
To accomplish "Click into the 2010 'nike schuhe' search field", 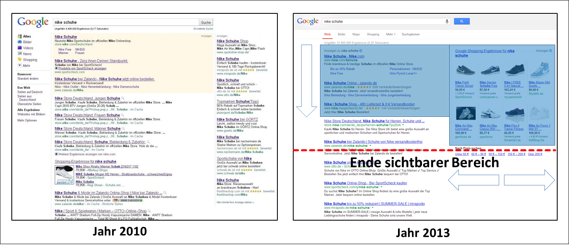I will point(126,22).
